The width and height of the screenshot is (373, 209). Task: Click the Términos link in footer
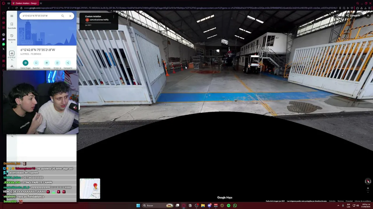(x=340, y=201)
